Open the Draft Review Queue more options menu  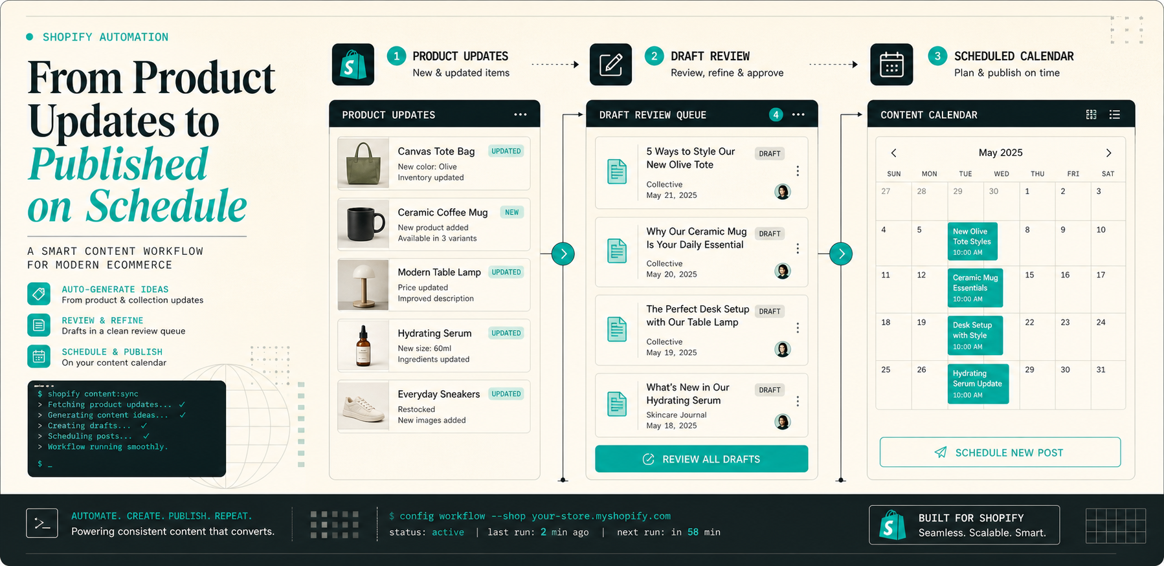click(x=798, y=114)
